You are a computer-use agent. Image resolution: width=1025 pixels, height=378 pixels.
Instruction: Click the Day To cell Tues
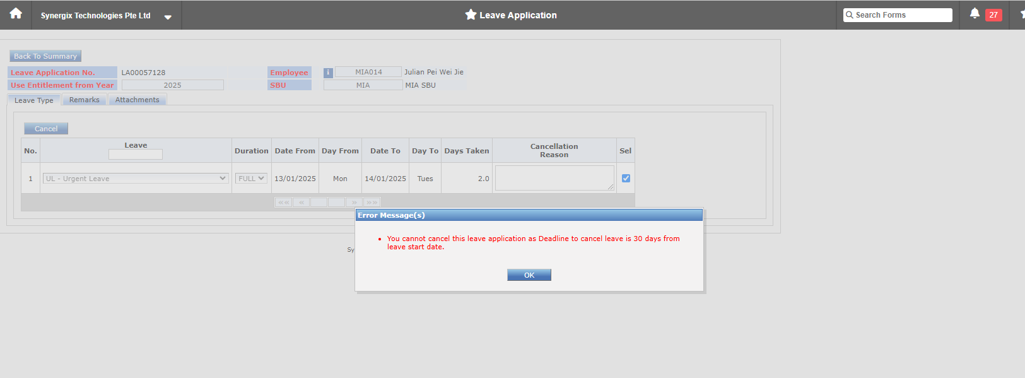tap(425, 179)
